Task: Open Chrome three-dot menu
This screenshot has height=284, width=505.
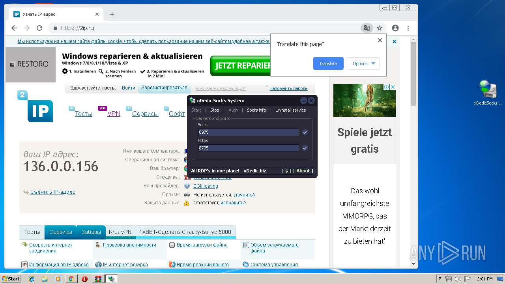Action: 408,28
